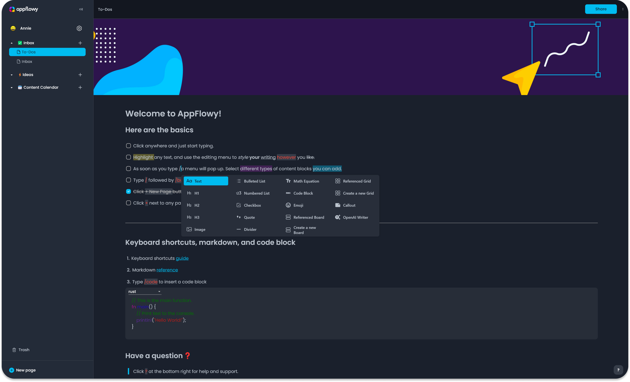Viewport: 630px width, 382px height.
Task: Check the 'Click anywhere and just start typing' item
Action: tap(128, 145)
